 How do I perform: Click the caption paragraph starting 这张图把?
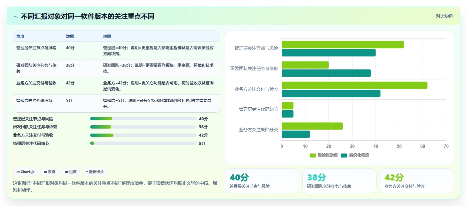[x=115, y=186]
